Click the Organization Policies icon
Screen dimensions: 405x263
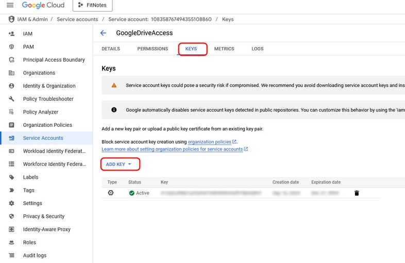pos(12,125)
